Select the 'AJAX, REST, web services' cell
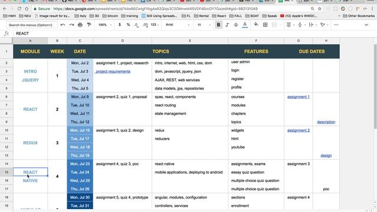 (190, 80)
